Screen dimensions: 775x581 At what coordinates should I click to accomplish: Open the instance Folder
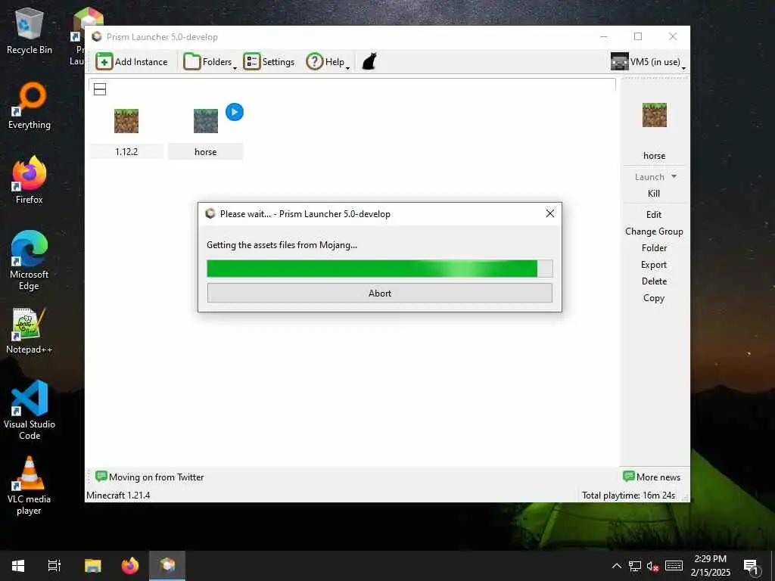[x=654, y=248]
